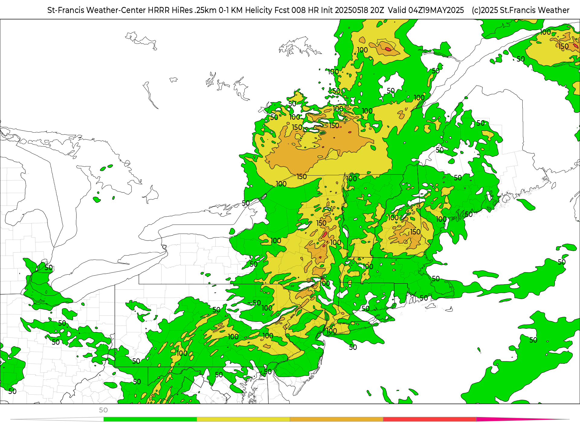Click the 'St-Francis Weather-Center HRRR HiRes' title text
Screen dimensions: 580x423
(x=120, y=10)
